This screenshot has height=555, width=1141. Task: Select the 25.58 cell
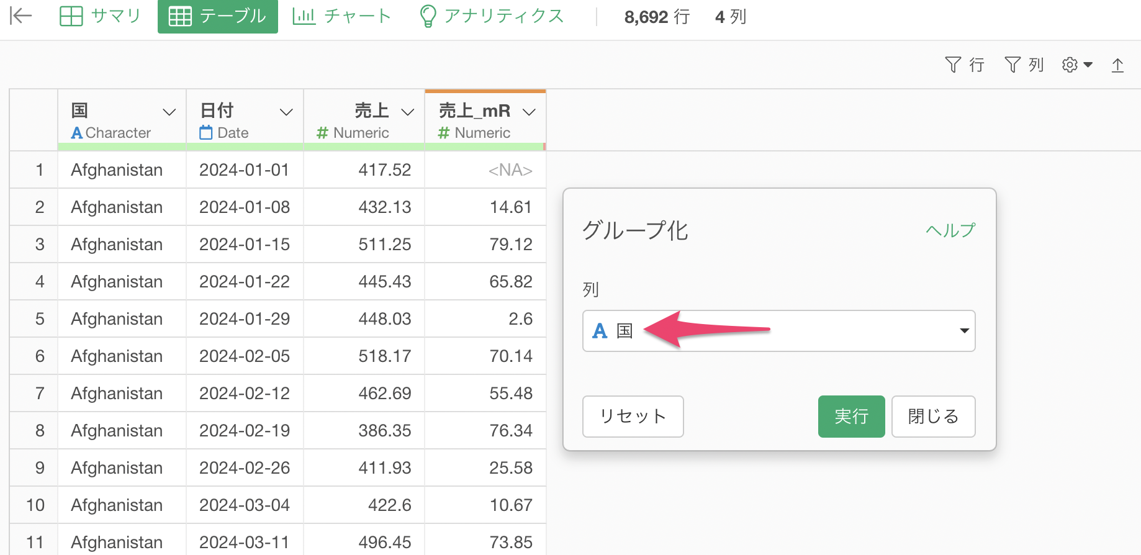pos(485,467)
